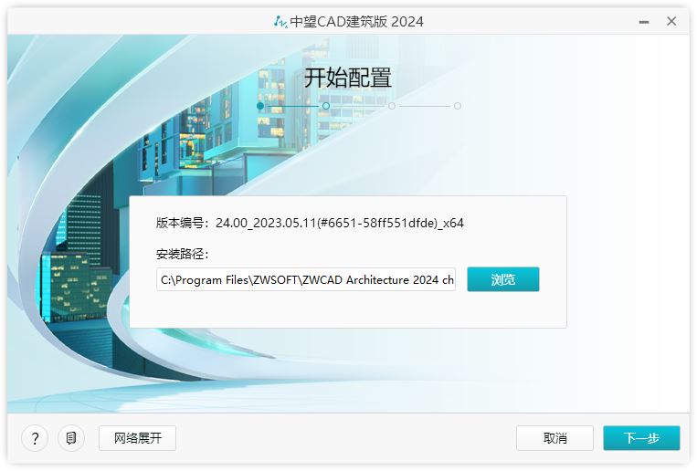This screenshot has height=471, width=697.
Task: Minimize the installer window
Action: coord(644,21)
